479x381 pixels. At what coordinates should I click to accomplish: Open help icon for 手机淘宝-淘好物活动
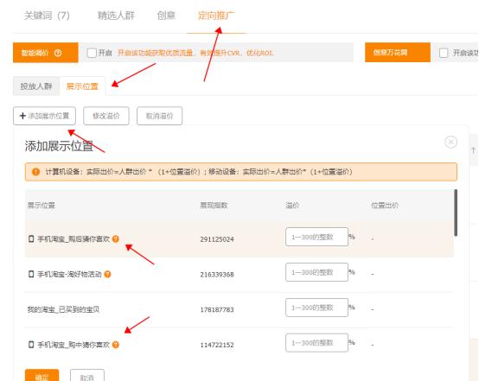click(107, 274)
